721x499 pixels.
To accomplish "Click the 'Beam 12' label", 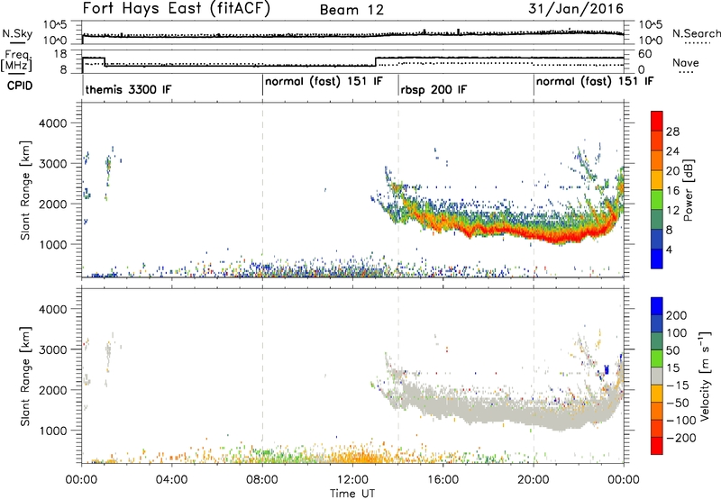I will 351,10.
